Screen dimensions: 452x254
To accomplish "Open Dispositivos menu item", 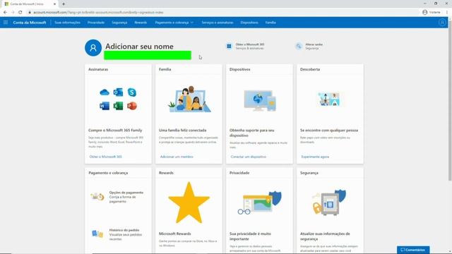I will [x=249, y=23].
